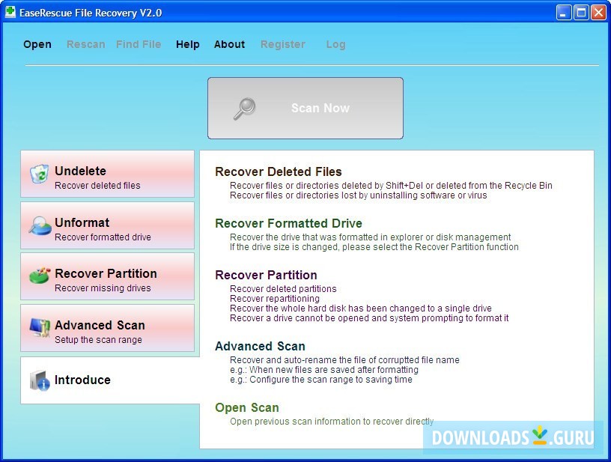The width and height of the screenshot is (611, 462).
Task: Select the Advanced Scan label in sidebar
Action: [100, 325]
